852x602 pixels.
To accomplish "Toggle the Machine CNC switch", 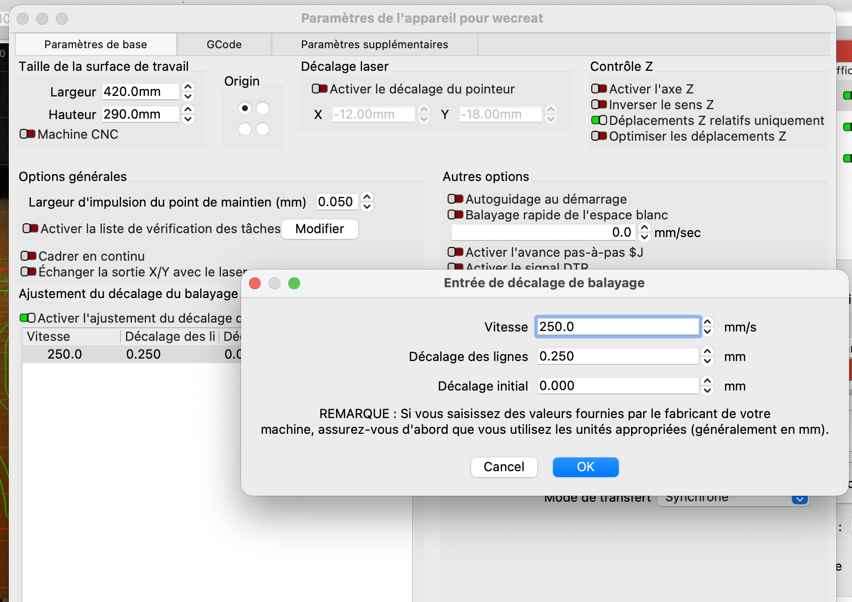I will click(x=28, y=134).
